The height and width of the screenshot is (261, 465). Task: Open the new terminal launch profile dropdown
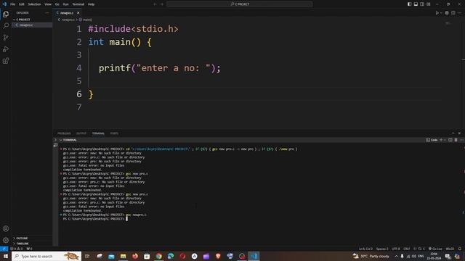(x=445, y=140)
